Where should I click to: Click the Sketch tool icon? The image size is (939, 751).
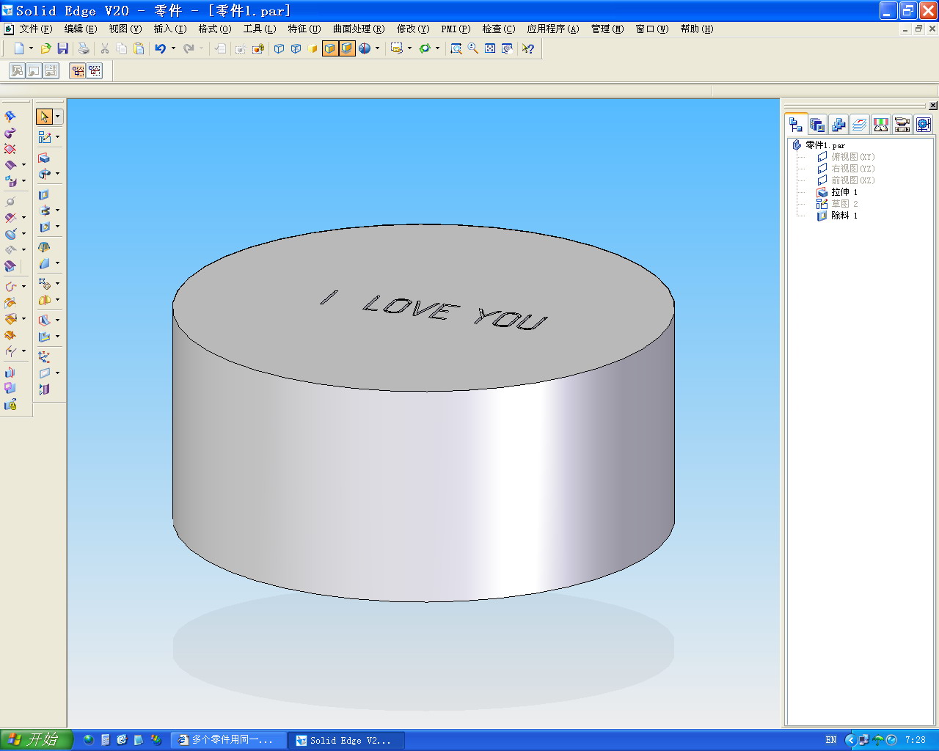tap(44, 137)
